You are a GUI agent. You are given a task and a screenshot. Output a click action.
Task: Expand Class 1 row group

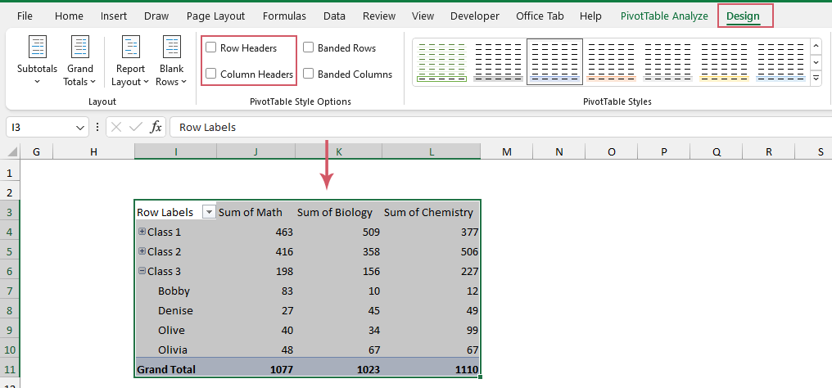[142, 232]
